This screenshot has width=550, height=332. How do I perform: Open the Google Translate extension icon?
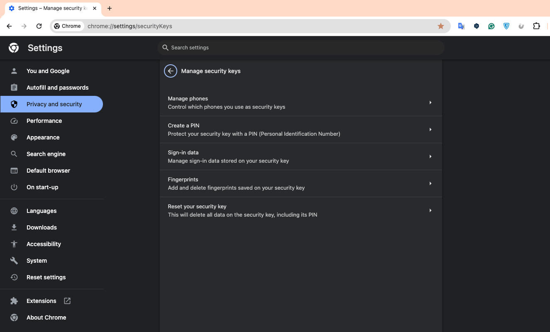(461, 26)
